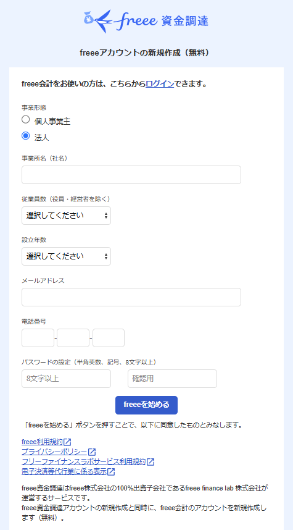The width and height of the screenshot is (293, 530).
Task: Click external-link icon beside プライバシーポリシー
Action: [x=92, y=452]
